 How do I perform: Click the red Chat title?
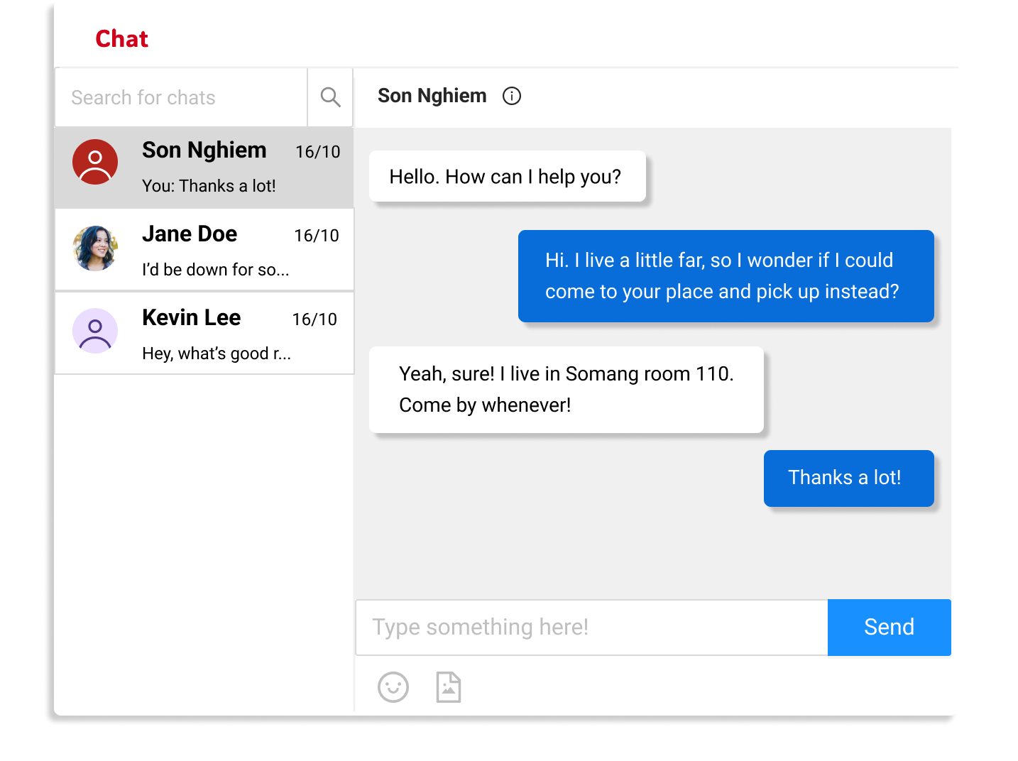tap(121, 39)
